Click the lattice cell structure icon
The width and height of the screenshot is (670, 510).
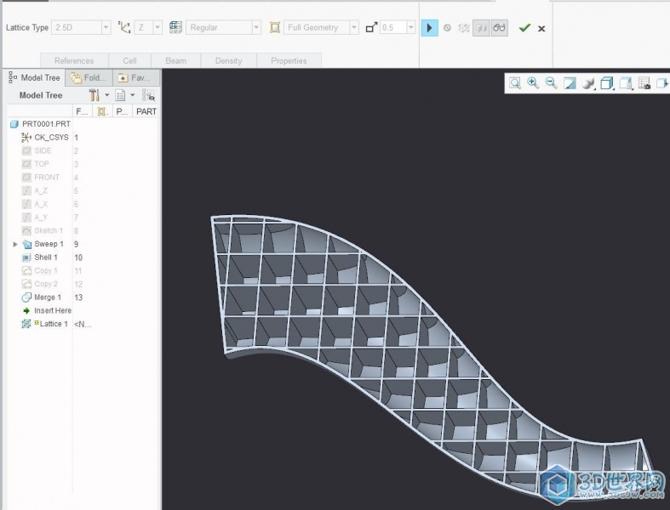tap(175, 28)
